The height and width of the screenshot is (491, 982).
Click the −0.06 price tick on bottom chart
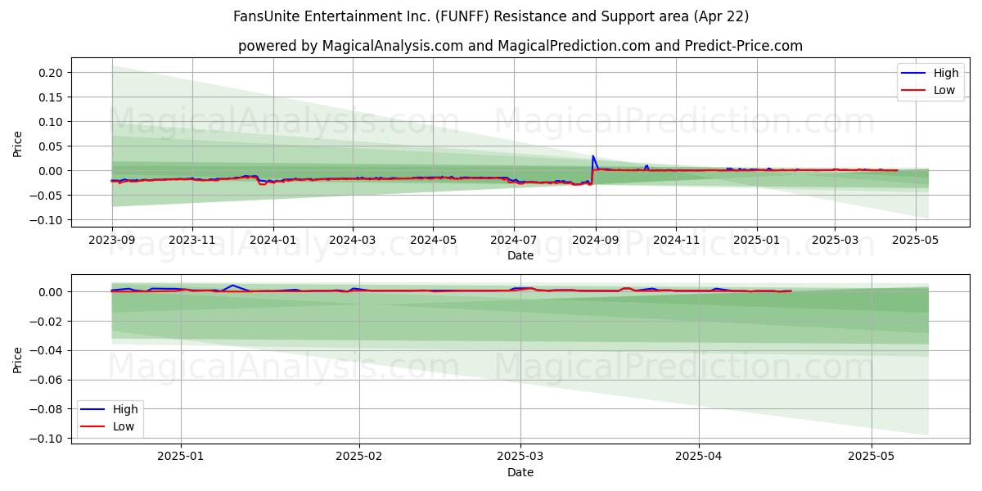(x=46, y=381)
